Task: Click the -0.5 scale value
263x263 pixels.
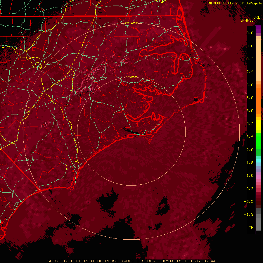Action: [249, 202]
